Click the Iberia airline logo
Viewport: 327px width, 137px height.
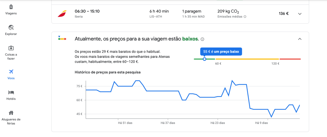pos(62,14)
